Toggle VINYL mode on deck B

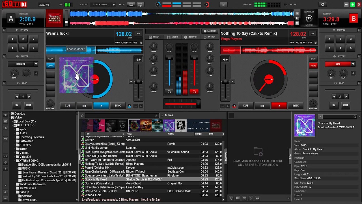click(313, 65)
